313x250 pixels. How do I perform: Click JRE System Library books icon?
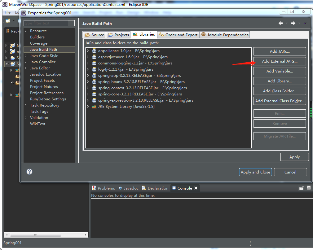(x=94, y=107)
